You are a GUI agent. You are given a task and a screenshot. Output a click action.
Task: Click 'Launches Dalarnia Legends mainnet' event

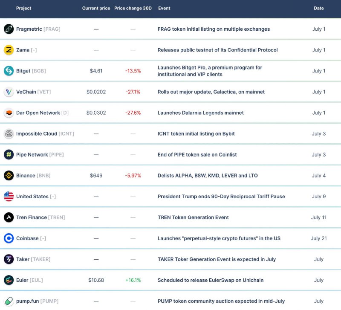pyautogui.click(x=200, y=113)
